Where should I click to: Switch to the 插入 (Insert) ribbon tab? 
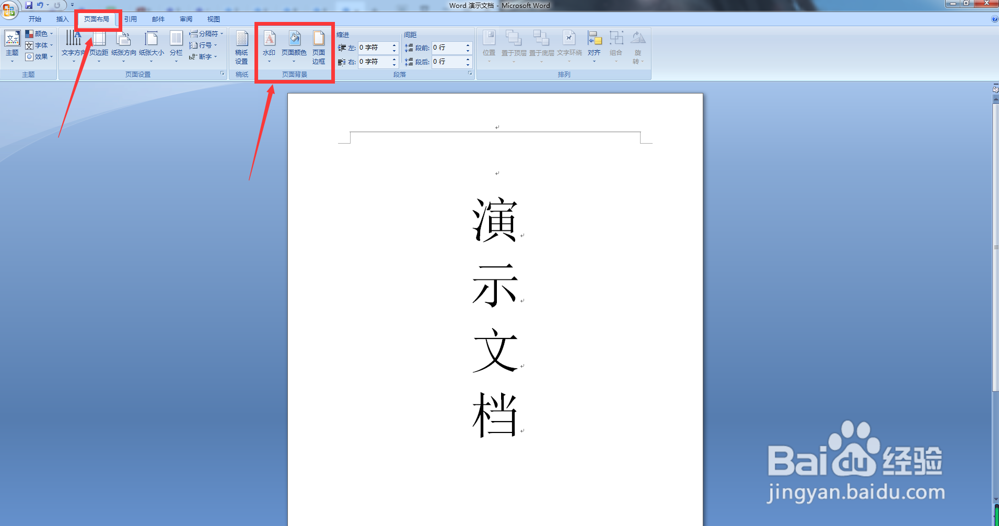tap(62, 19)
